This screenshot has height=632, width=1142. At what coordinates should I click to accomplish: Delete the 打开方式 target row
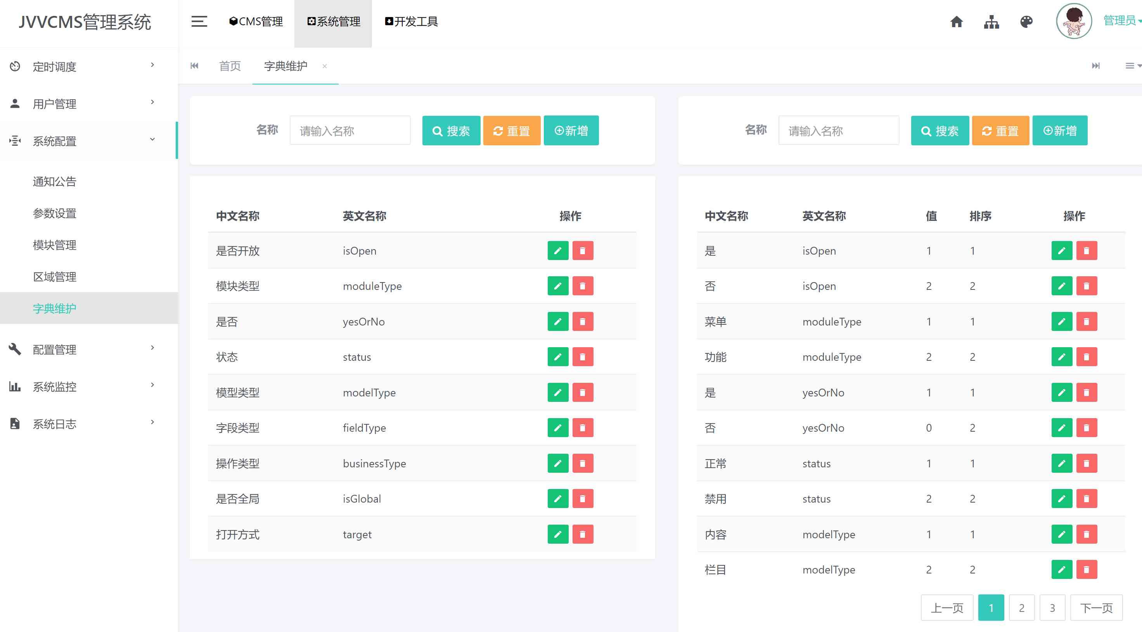tap(583, 534)
